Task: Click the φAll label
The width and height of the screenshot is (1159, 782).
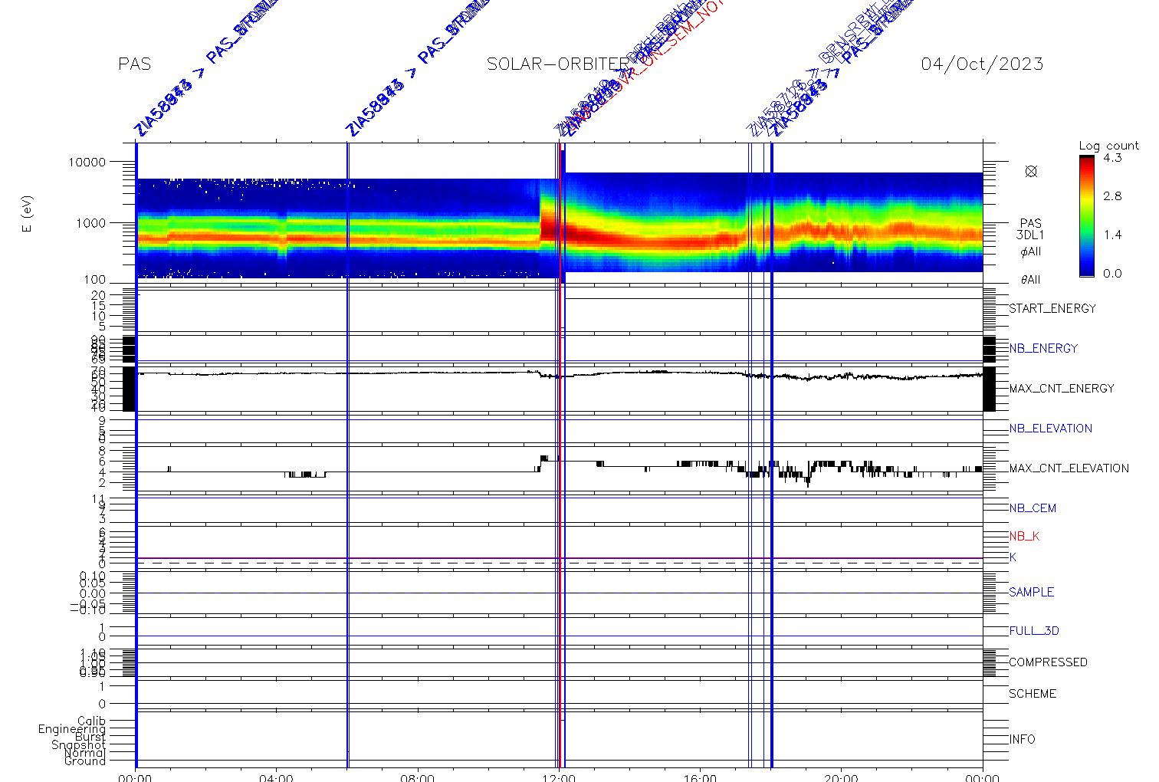Action: point(1030,251)
